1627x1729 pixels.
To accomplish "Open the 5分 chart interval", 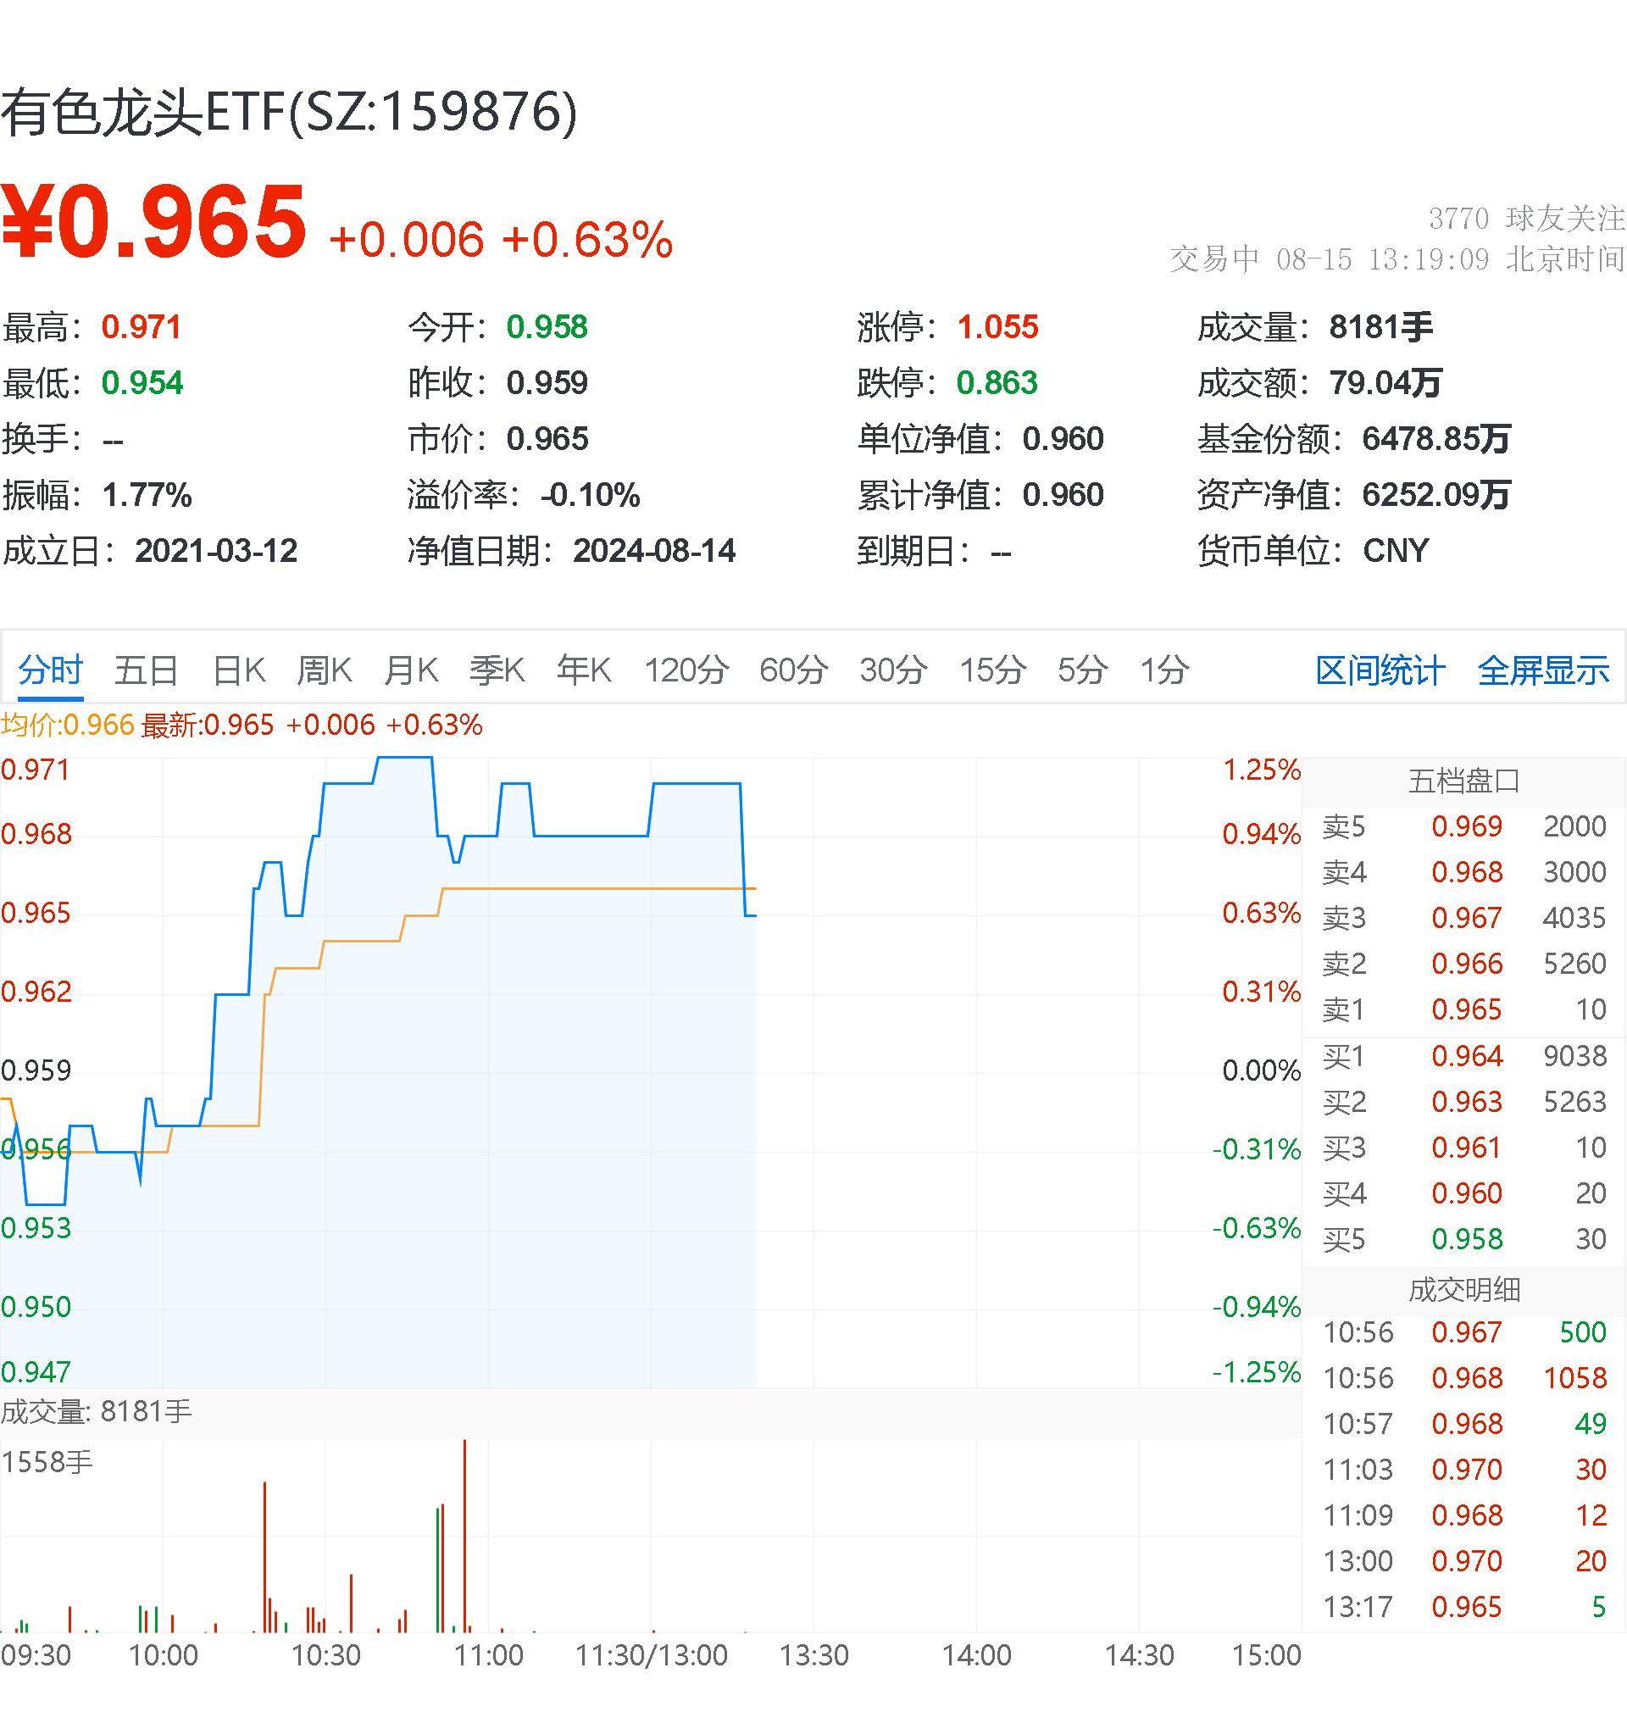I will coord(1083,670).
